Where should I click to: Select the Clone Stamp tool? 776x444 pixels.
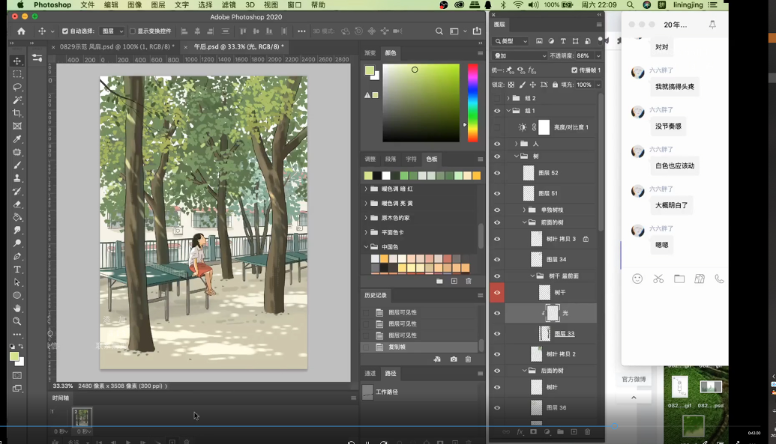[17, 178]
